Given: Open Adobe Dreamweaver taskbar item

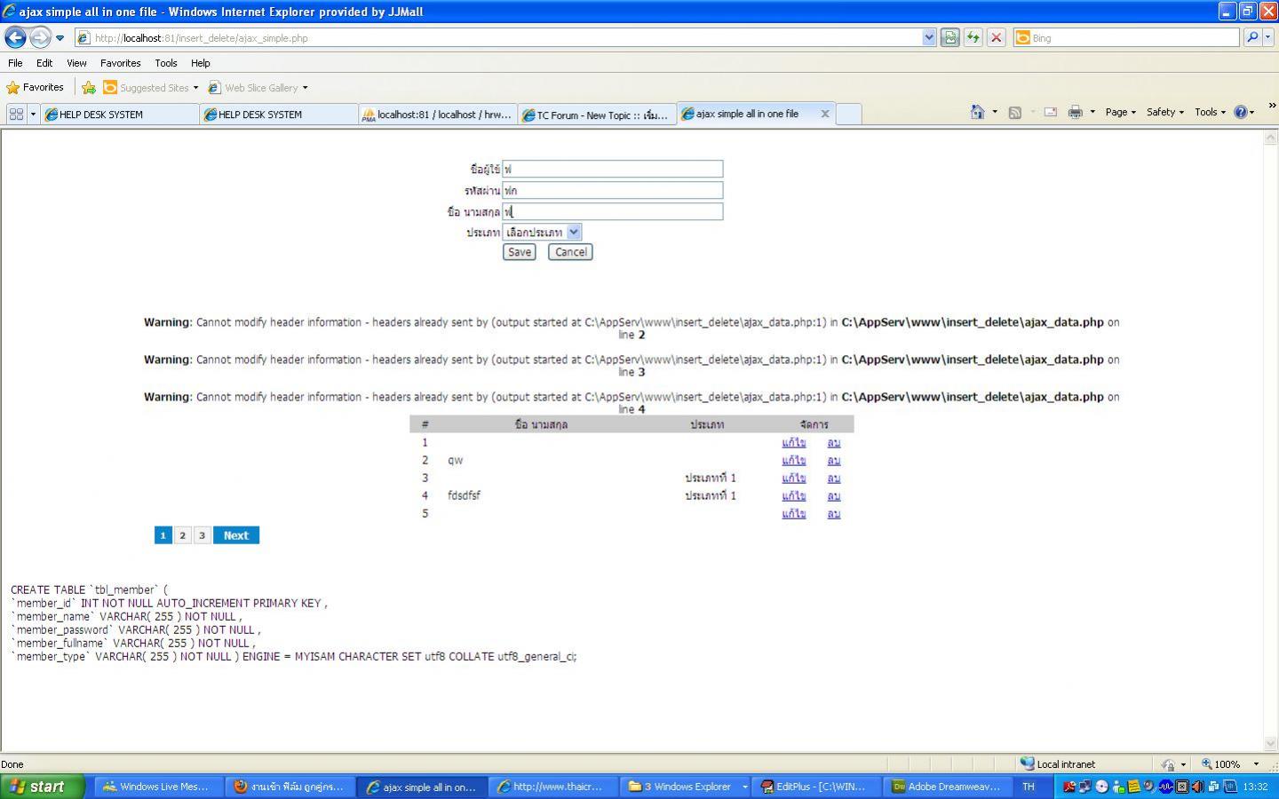Looking at the screenshot, I should (x=949, y=787).
